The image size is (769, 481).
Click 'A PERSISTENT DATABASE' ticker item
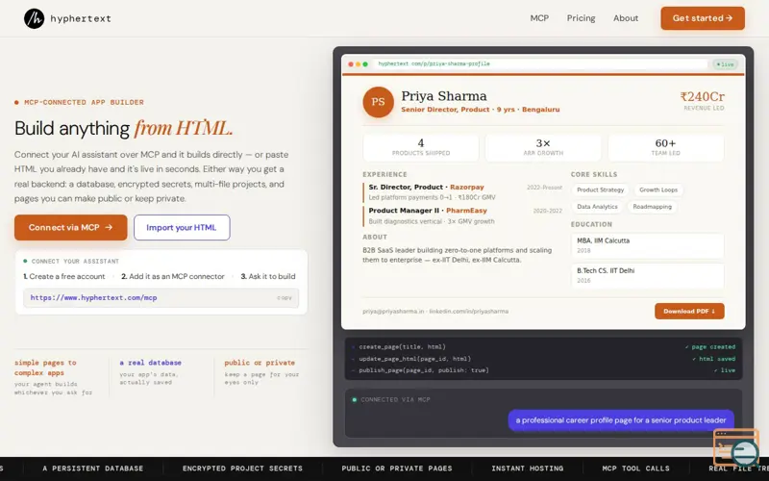click(x=92, y=468)
